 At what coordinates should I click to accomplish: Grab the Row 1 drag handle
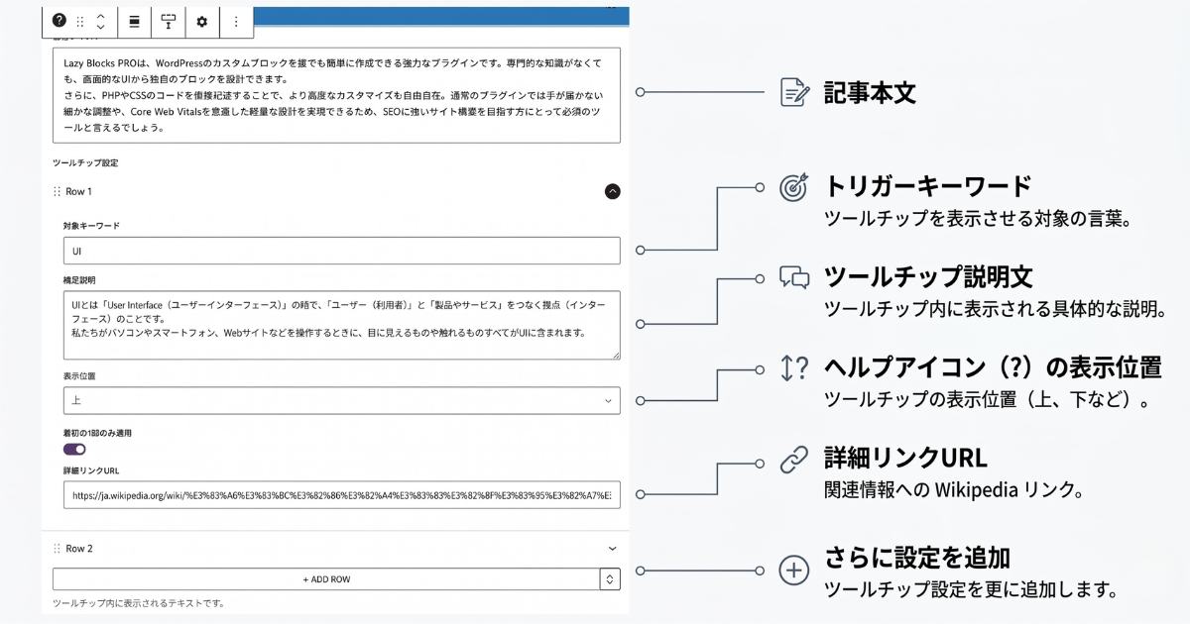[x=57, y=191]
